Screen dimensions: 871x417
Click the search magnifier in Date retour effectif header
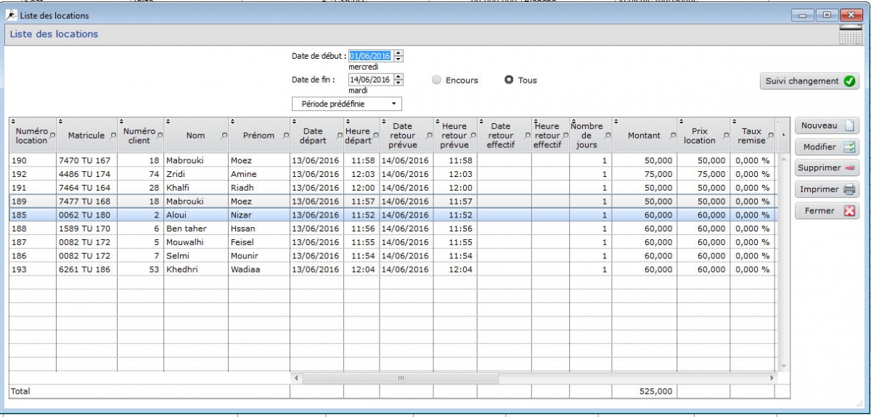pyautogui.click(x=526, y=136)
